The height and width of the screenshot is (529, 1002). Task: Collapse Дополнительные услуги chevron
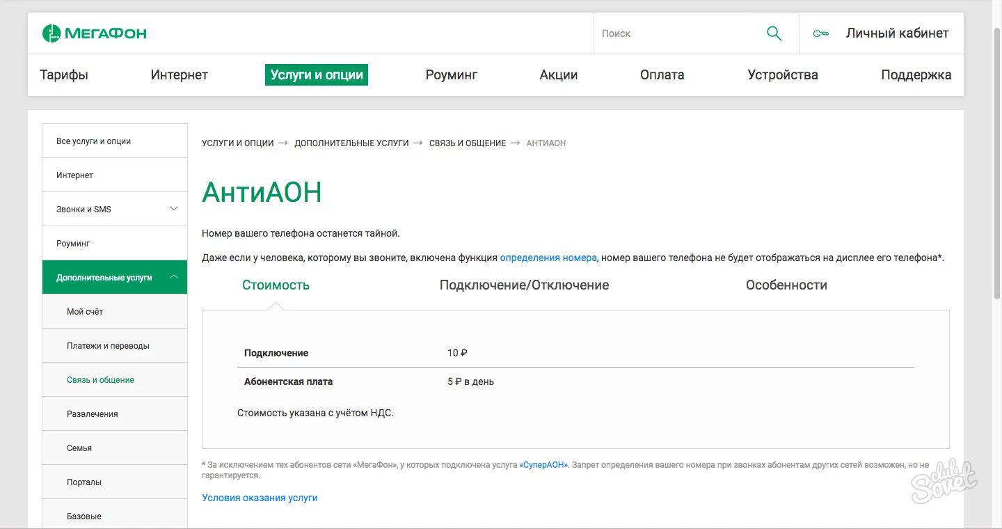[174, 277]
